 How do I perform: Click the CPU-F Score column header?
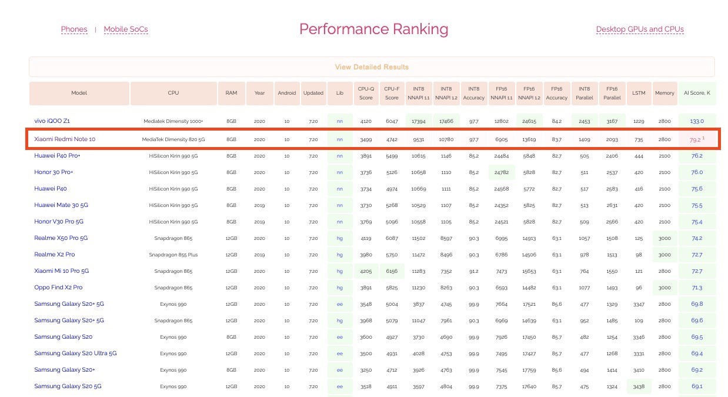click(x=392, y=93)
